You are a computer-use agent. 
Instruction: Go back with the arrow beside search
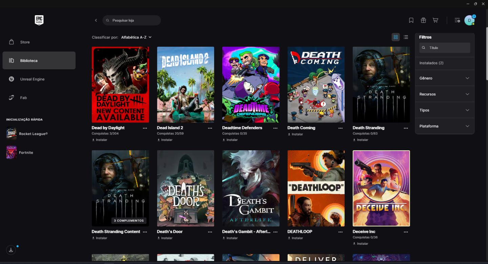96,20
